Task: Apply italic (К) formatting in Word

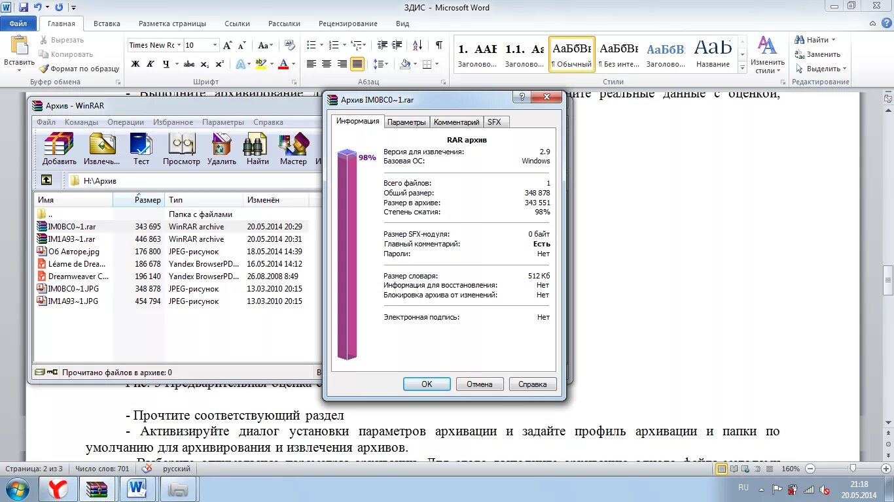Action: coord(150,64)
